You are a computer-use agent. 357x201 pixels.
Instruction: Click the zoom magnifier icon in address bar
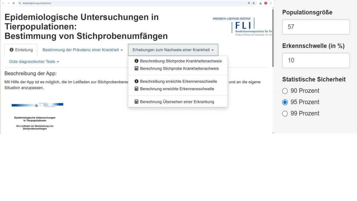click(249, 3)
